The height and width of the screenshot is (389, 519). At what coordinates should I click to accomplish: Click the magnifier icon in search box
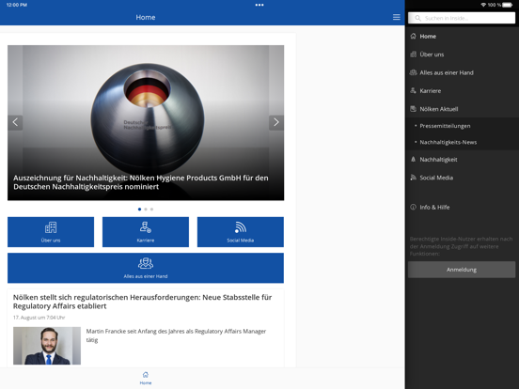coord(417,18)
